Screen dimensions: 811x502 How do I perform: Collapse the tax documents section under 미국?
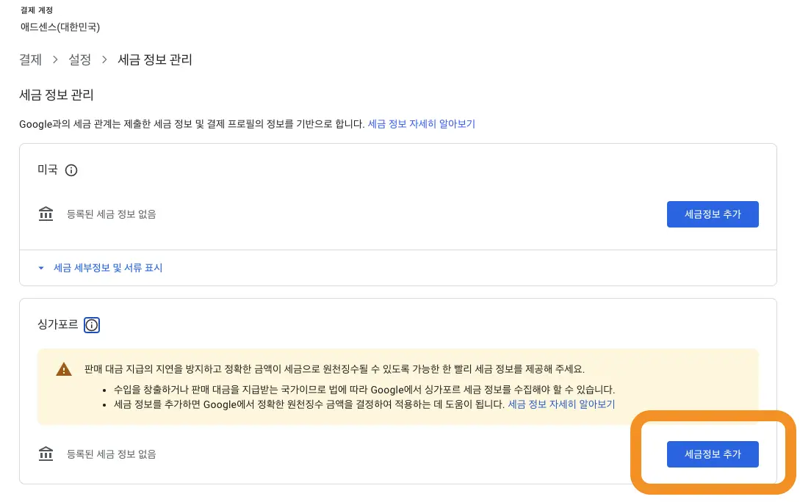[x=108, y=268]
